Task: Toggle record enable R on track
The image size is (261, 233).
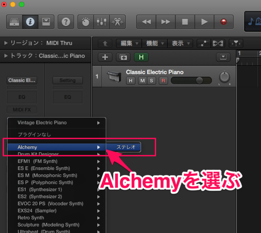Action: [163, 81]
